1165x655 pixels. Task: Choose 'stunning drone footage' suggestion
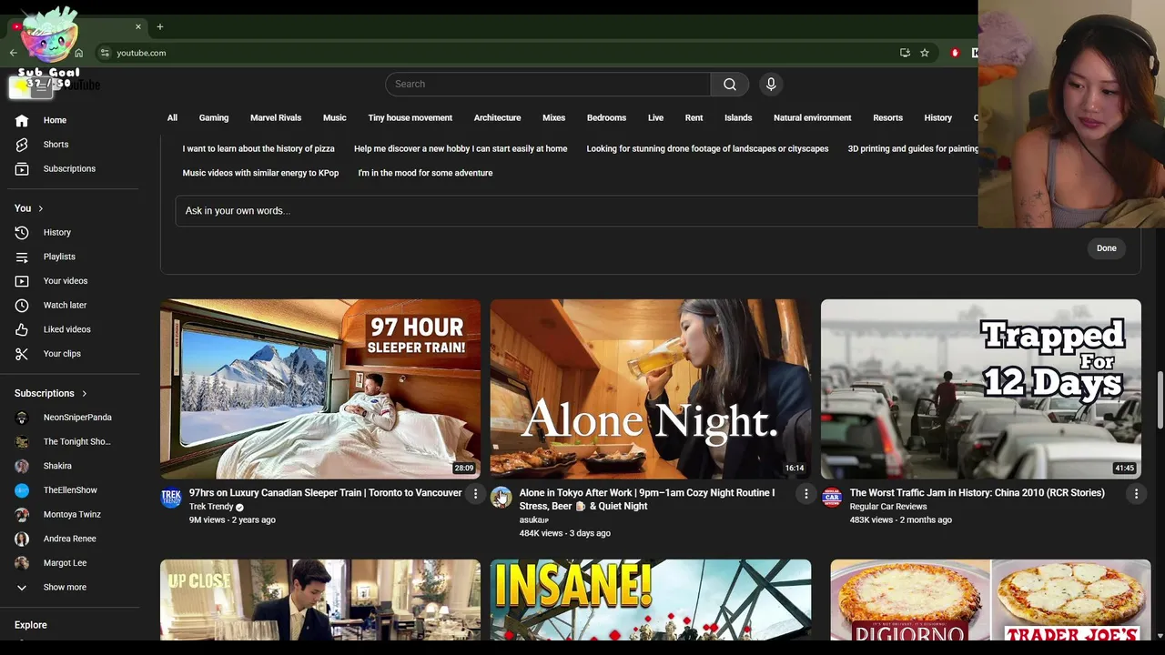[707, 148]
